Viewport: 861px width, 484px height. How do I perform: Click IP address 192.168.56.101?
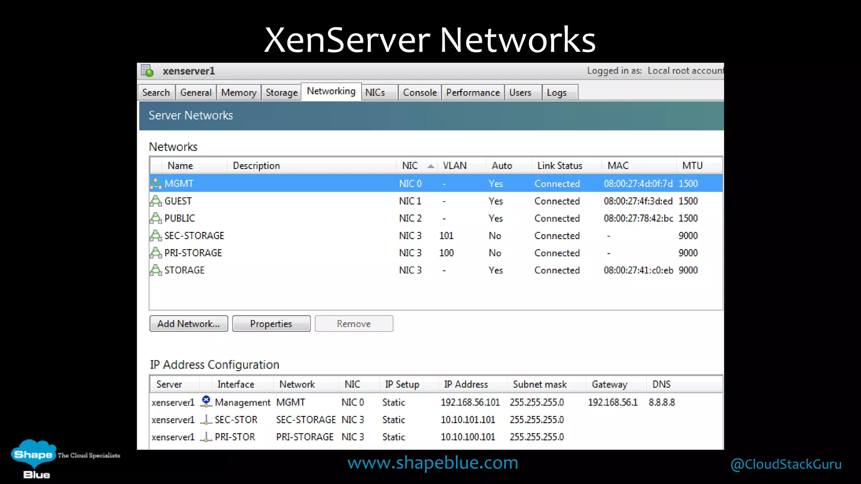[470, 402]
